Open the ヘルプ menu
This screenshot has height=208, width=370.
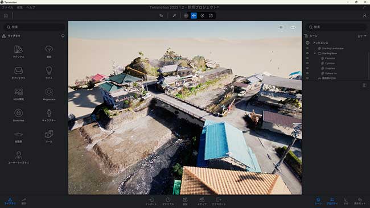tap(31, 7)
